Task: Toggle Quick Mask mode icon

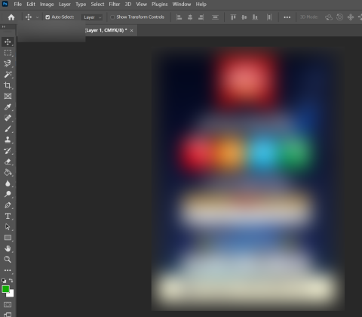Action: click(8, 305)
